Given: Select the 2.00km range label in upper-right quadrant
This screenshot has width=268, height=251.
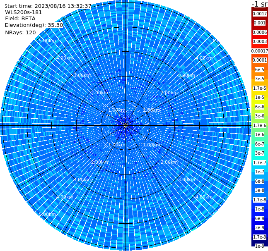Looking at the screenshot, I should (x=169, y=93).
